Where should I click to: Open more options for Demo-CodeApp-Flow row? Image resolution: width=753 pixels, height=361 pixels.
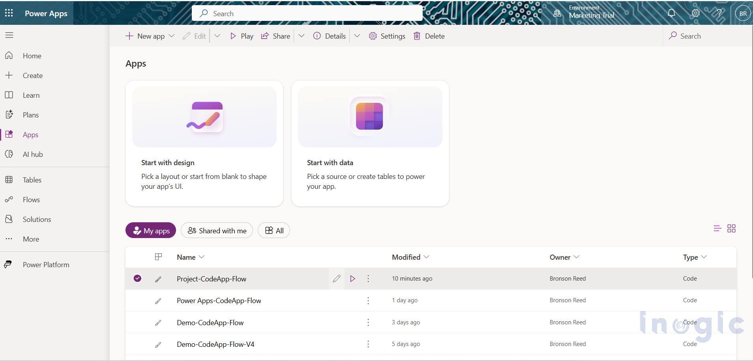tap(368, 322)
